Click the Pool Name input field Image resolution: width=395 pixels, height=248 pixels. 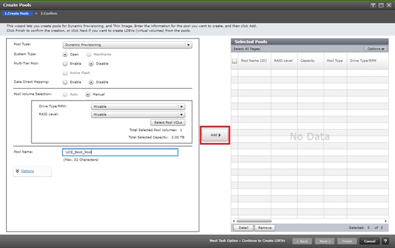tap(120, 152)
